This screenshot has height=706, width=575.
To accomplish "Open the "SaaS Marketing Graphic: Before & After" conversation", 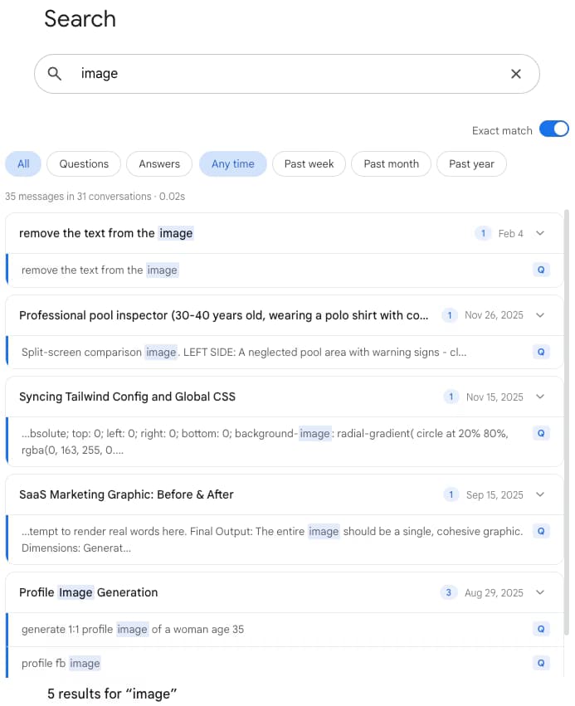I will (133, 494).
